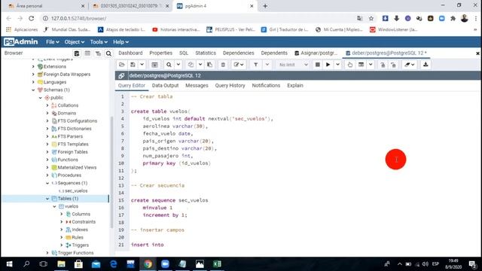Switch to the Dashboard tab

coord(130,53)
